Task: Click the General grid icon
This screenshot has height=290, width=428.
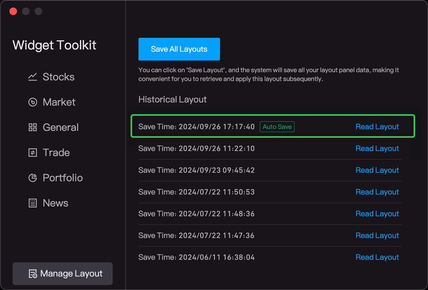Action: (33, 127)
